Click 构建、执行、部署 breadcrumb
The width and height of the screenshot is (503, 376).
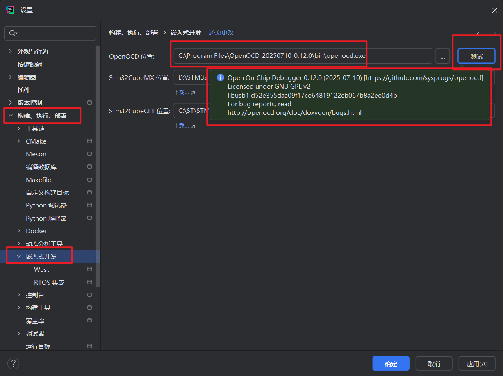[x=134, y=32]
